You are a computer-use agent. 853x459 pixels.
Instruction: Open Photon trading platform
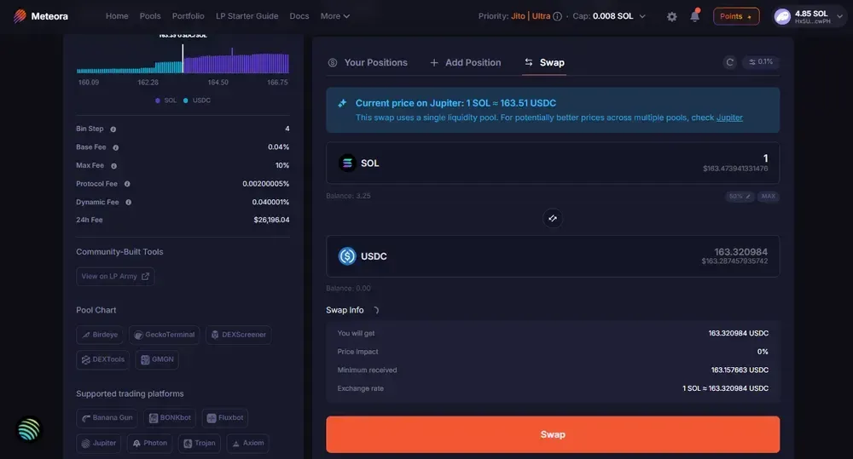click(x=149, y=444)
